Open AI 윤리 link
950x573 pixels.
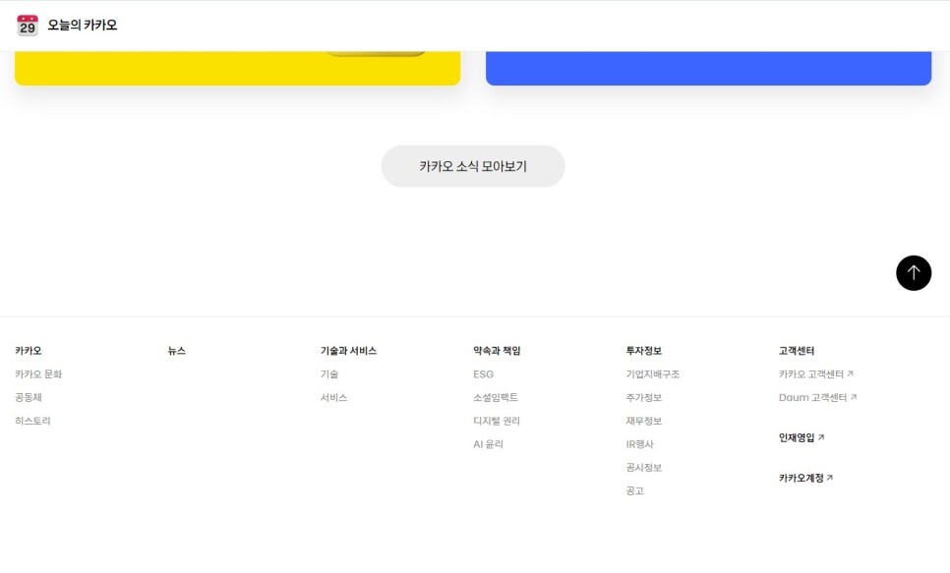click(489, 444)
